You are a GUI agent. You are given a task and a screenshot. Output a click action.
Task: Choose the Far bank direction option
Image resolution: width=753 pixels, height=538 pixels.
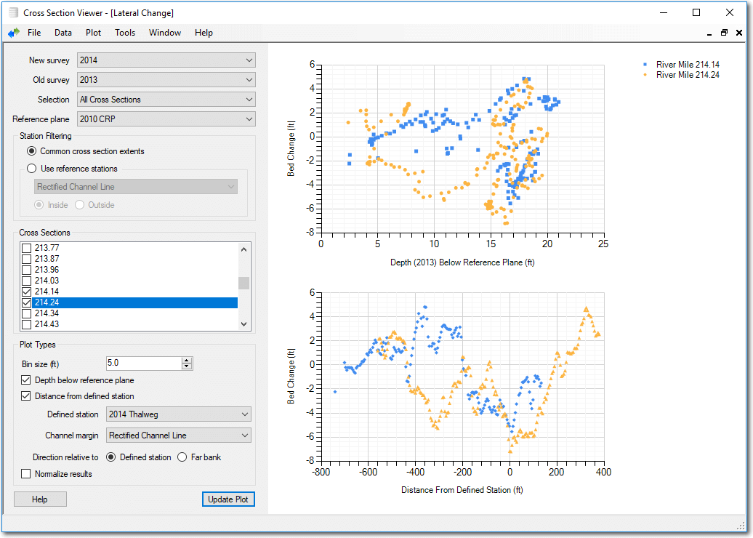point(183,457)
